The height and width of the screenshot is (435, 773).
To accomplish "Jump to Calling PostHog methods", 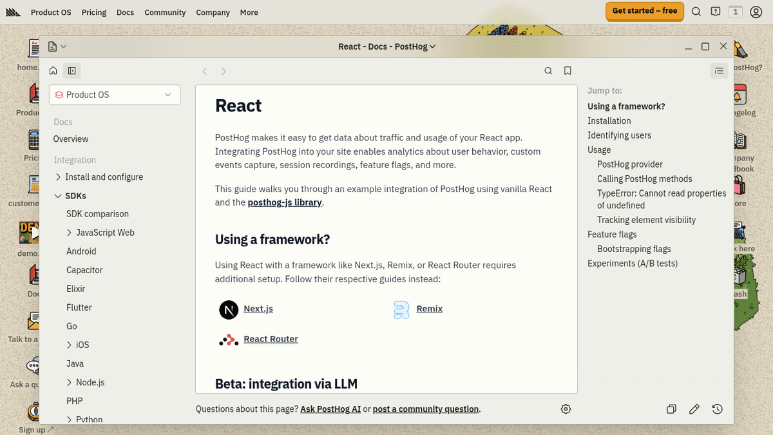I will pos(645,179).
